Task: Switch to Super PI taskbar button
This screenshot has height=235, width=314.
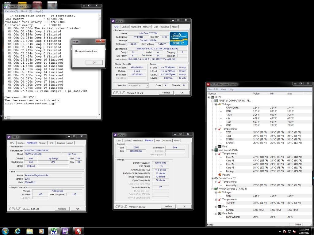Action: pyautogui.click(x=54, y=231)
